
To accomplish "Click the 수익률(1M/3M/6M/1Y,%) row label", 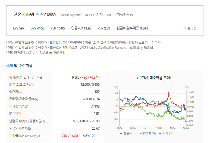I will [24, 136].
